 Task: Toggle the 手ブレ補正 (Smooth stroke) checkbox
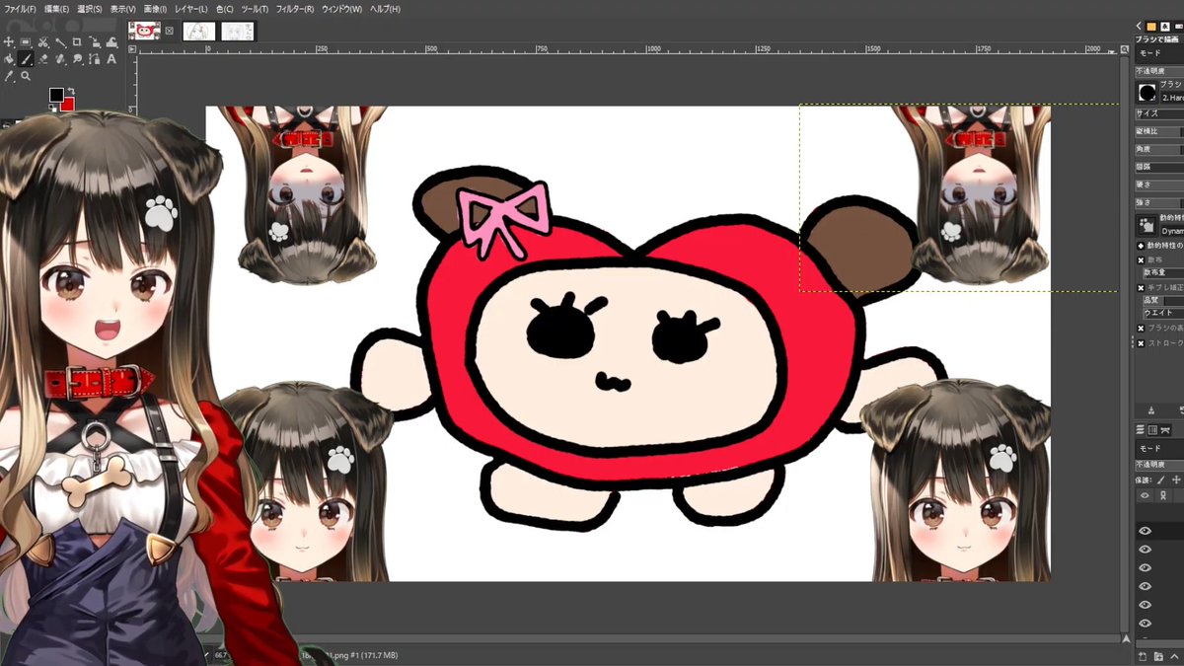coord(1141,288)
